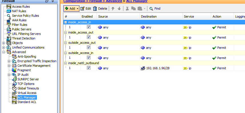Toggle Enabled checkbox for inside_nat0_outbound rule
The width and height of the screenshot is (245, 113).
[89, 68]
